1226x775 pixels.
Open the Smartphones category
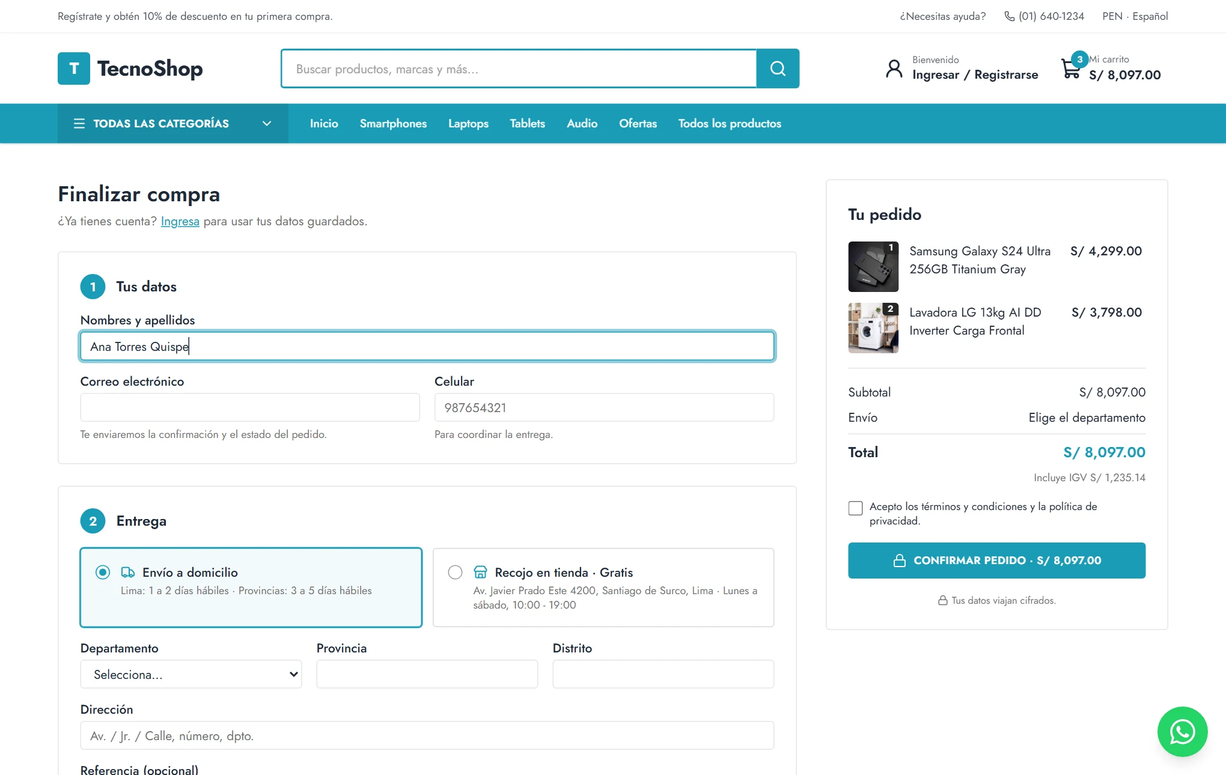393,123
